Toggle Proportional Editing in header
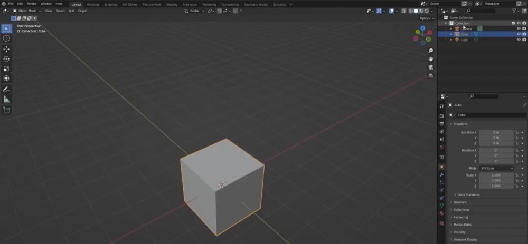 235,11
